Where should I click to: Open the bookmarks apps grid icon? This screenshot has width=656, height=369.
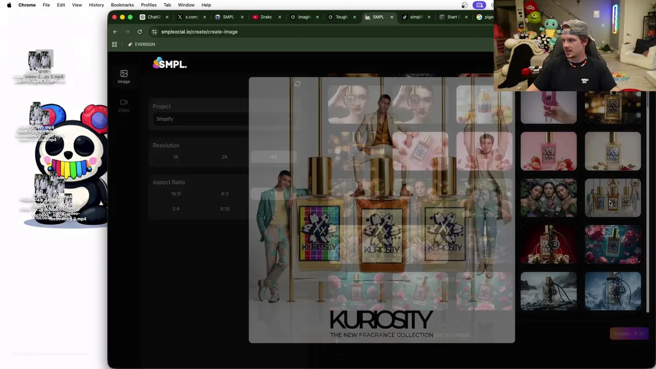coord(114,45)
